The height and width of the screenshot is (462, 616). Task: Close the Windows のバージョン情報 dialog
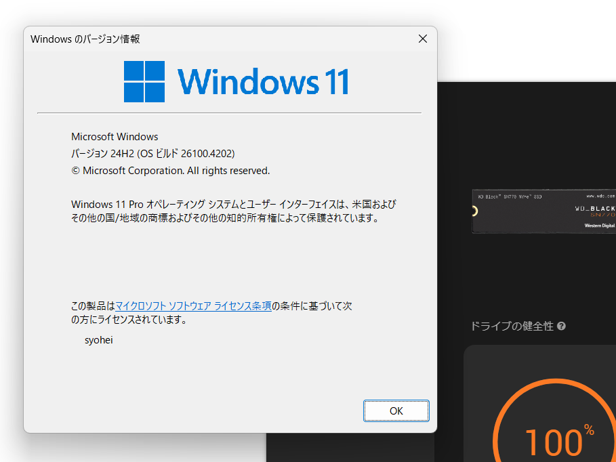422,39
